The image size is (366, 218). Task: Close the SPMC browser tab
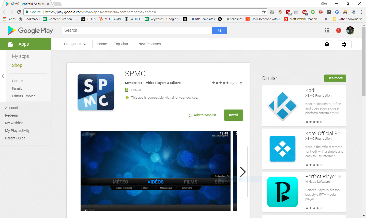point(48,4)
